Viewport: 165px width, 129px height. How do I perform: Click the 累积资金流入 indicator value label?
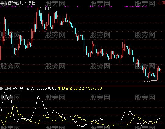34,88
